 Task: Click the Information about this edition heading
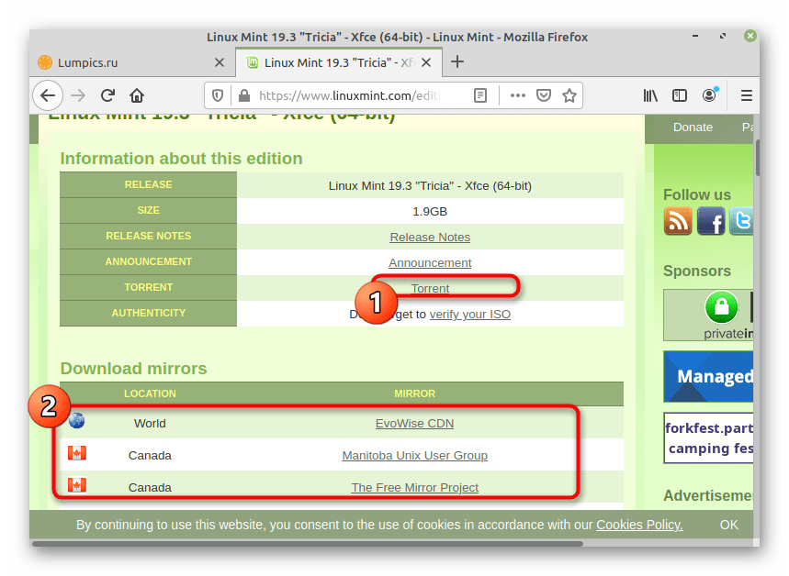[181, 159]
